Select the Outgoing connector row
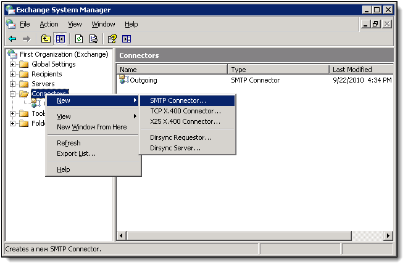Viewport: 408px width, 268px height. click(255, 80)
